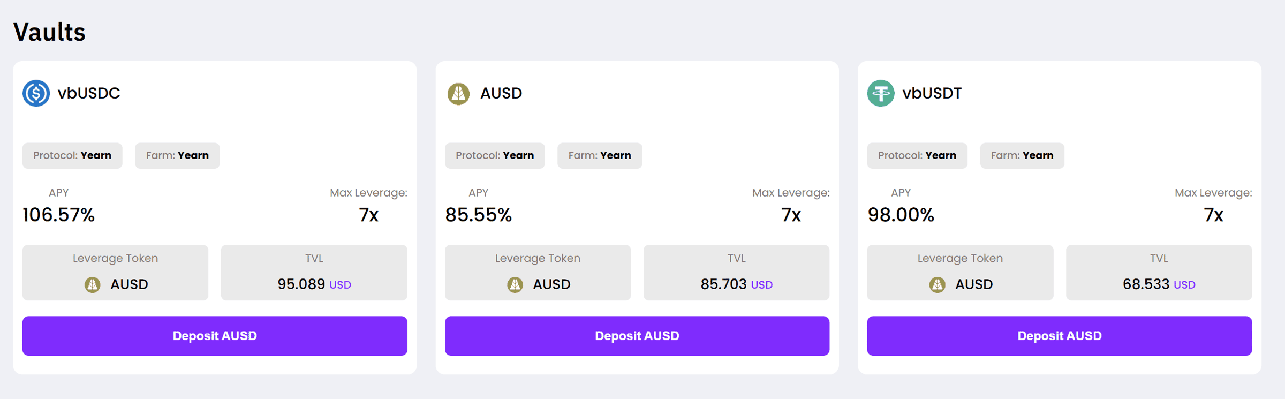
Task: Click the Vaults heading
Action: 49,32
